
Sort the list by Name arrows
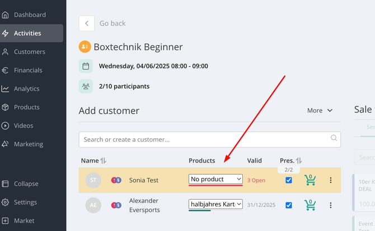(103, 161)
